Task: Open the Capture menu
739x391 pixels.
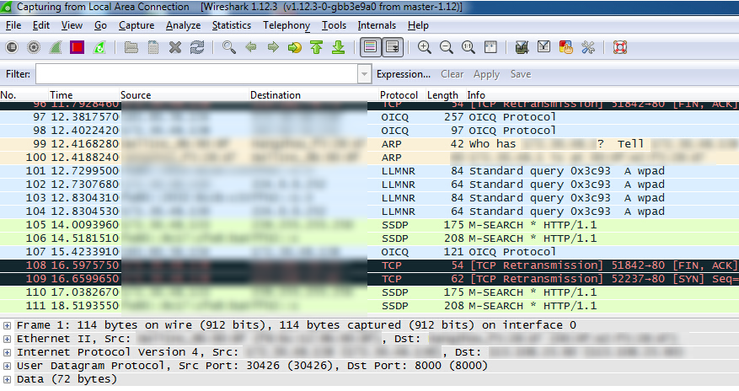Action: [137, 25]
